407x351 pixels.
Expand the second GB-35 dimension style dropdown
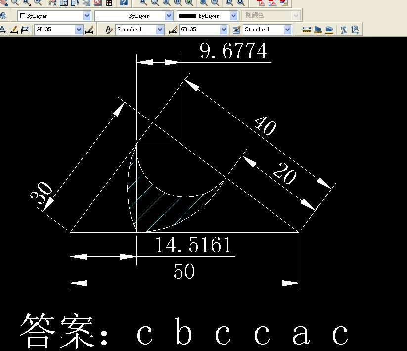[x=224, y=30]
